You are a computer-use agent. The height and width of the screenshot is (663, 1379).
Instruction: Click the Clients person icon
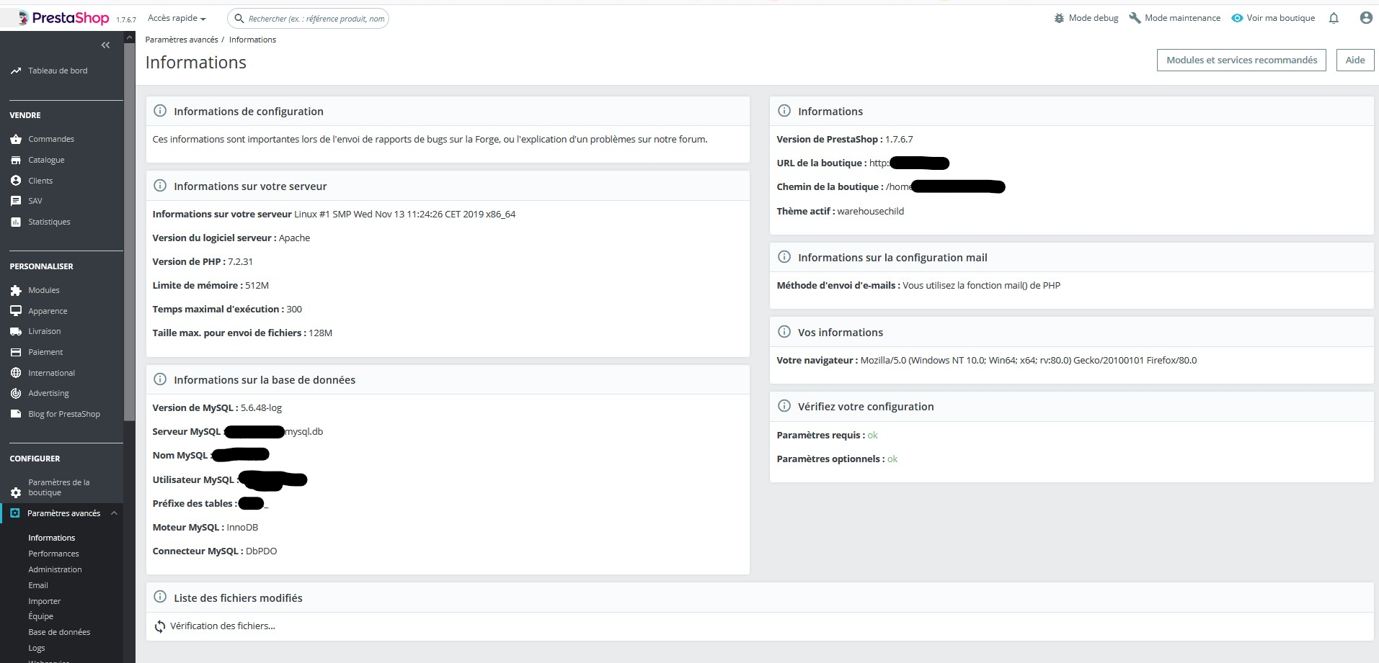point(16,181)
